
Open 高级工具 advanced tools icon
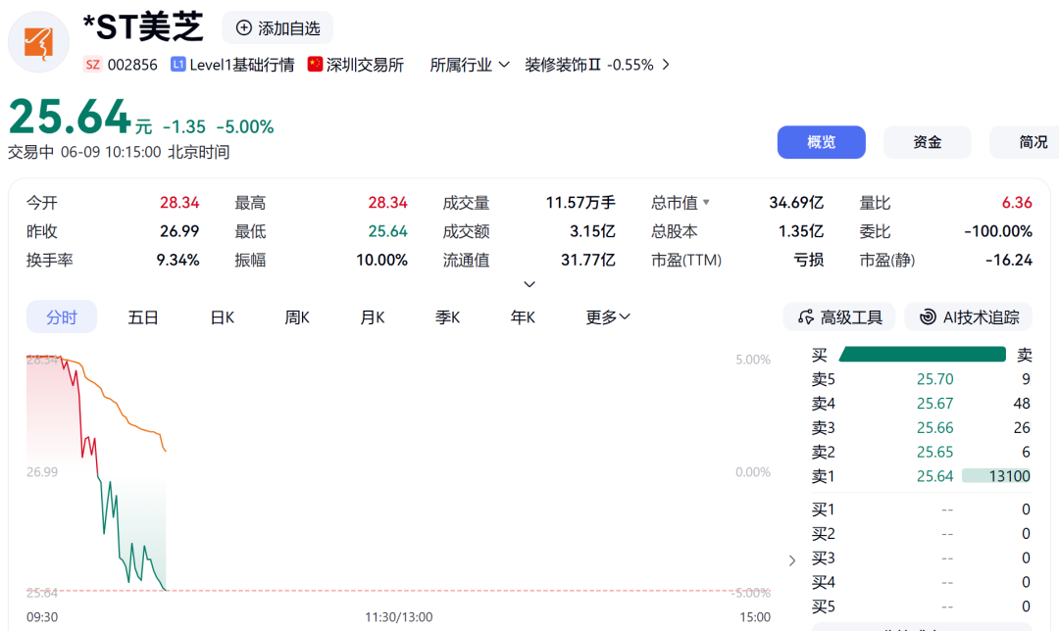point(805,317)
